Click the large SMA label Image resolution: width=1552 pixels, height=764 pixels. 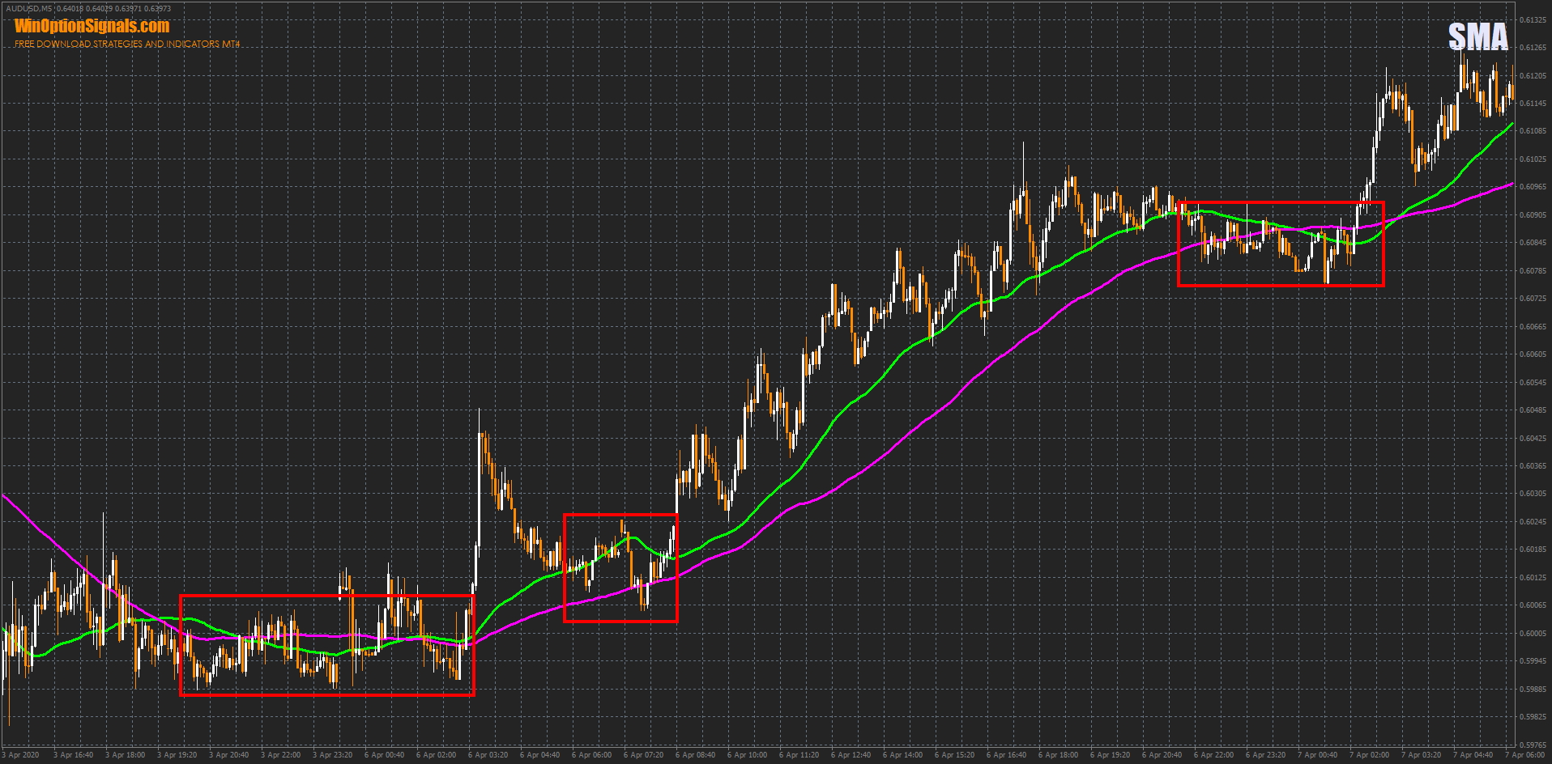1477,37
